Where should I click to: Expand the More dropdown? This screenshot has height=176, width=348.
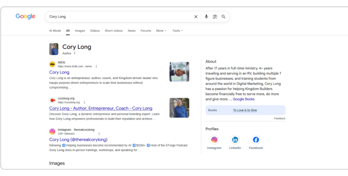[161, 31]
